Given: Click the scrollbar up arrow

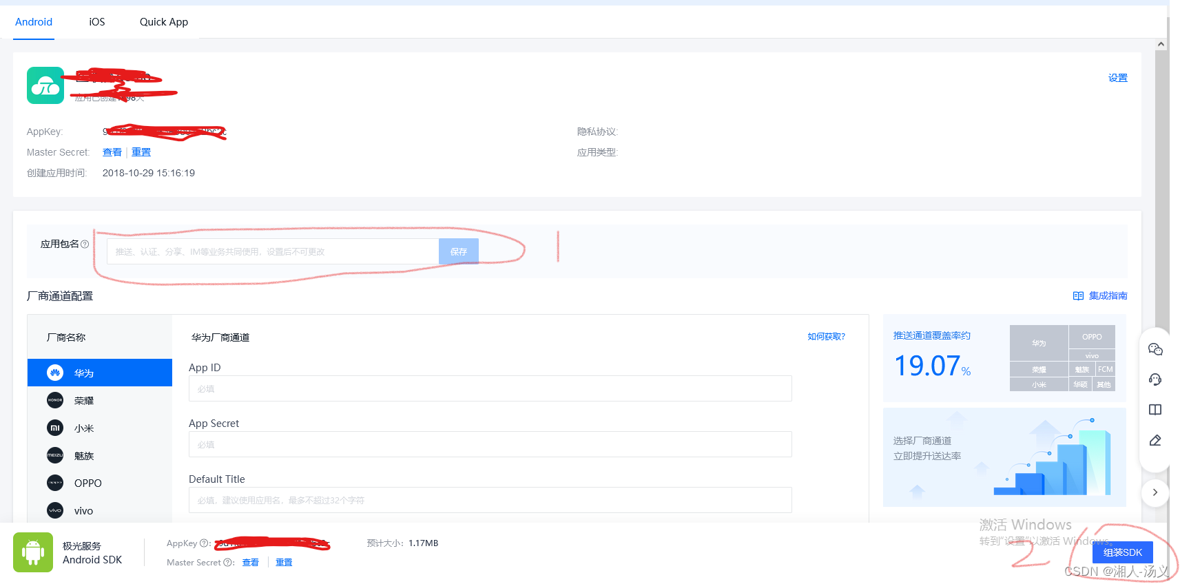Looking at the screenshot, I should (x=1161, y=45).
